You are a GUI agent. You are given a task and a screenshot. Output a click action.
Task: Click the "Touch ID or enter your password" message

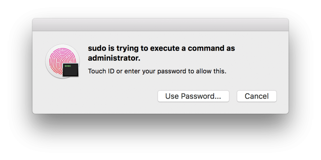(157, 71)
